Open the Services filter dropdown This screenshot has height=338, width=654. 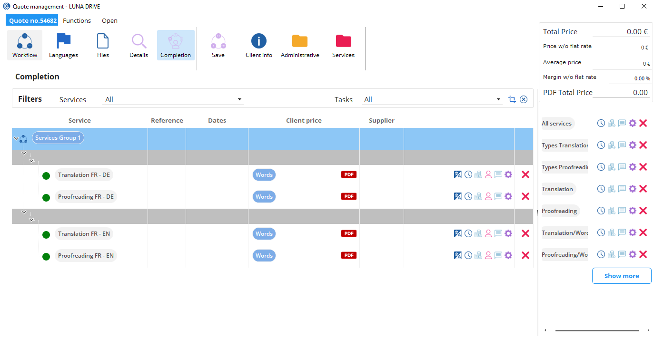click(173, 100)
